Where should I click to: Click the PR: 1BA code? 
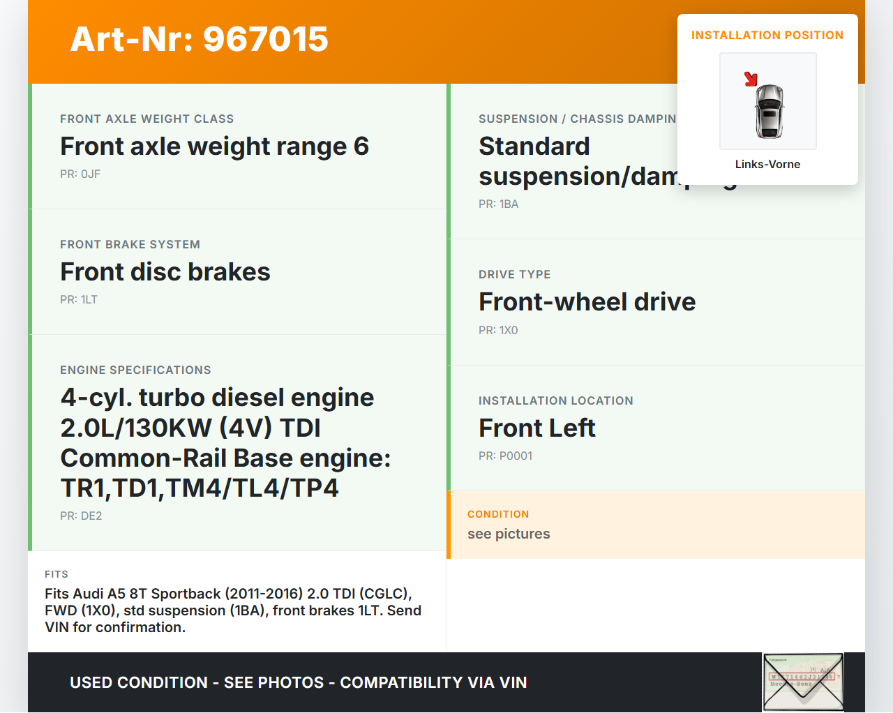pos(498,204)
